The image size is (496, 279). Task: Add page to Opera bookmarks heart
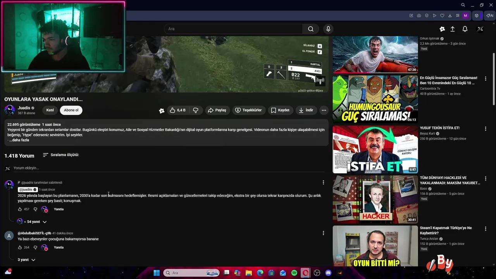[442, 15]
